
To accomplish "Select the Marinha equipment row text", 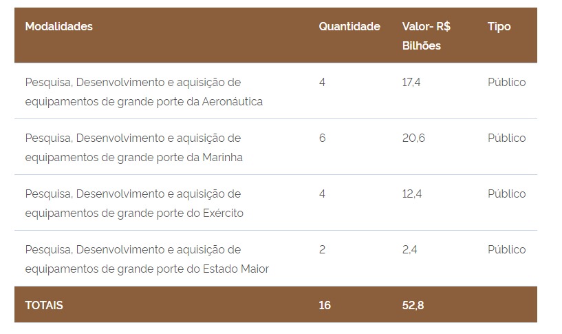I will 133,147.
